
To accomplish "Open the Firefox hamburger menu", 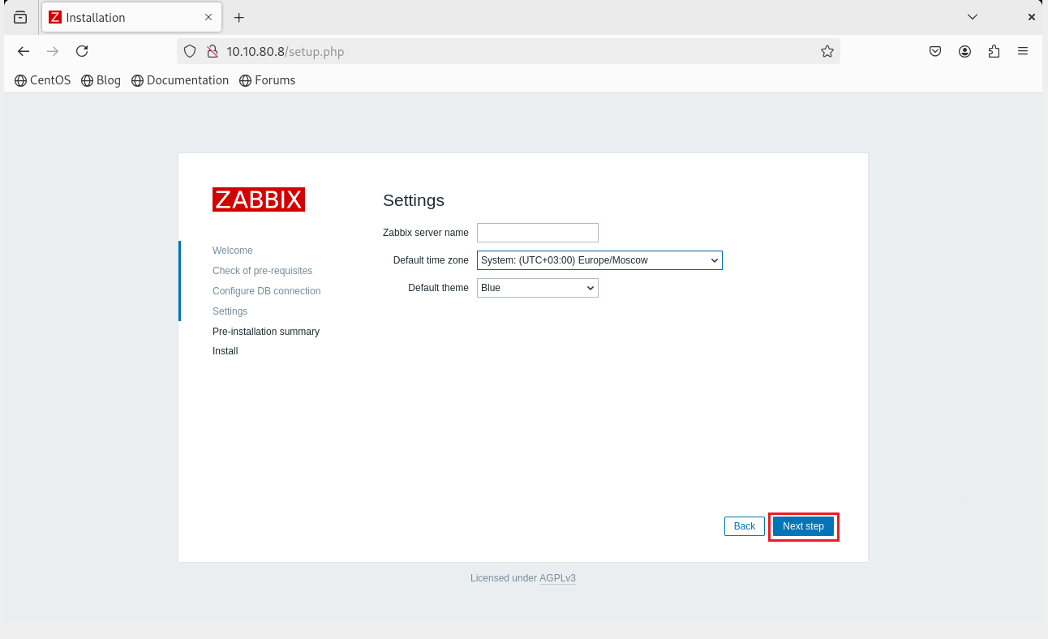I will pos(1023,51).
